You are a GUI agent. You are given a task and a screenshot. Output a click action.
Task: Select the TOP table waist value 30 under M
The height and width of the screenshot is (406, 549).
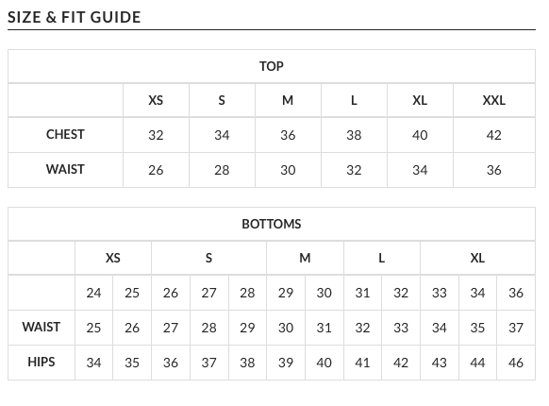[x=288, y=170]
